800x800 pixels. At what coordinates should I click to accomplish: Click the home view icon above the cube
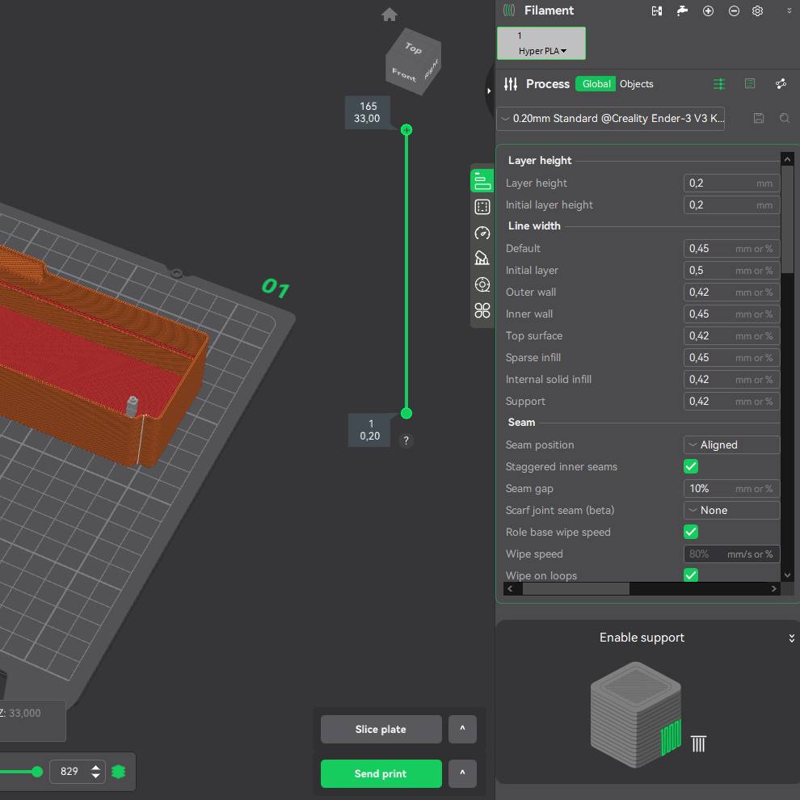pyautogui.click(x=389, y=15)
